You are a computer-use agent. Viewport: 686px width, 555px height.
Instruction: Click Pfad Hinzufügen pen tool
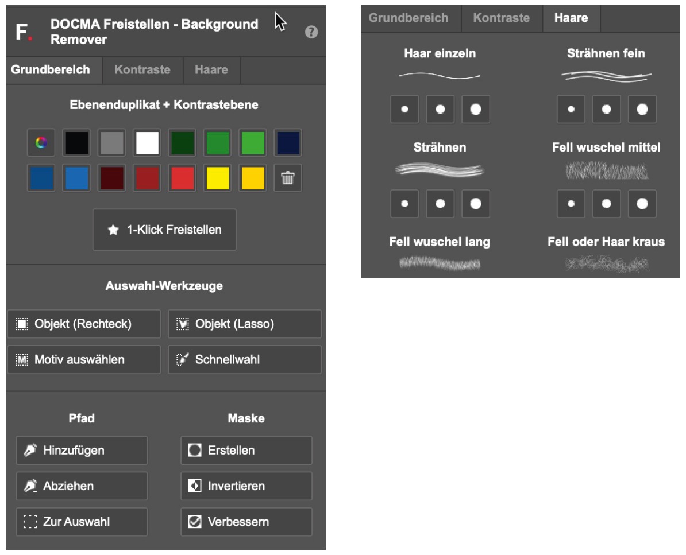82,450
